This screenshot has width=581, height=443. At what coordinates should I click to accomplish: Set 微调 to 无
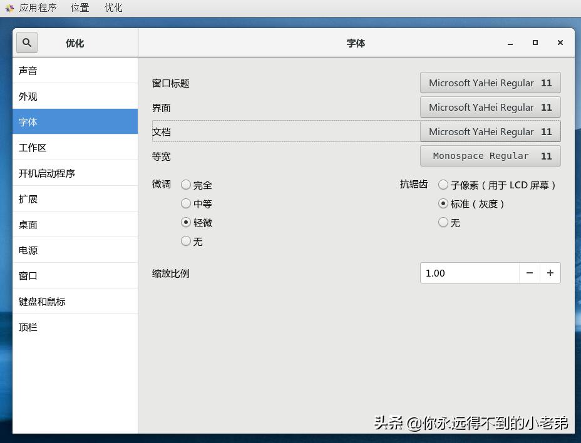[186, 241]
